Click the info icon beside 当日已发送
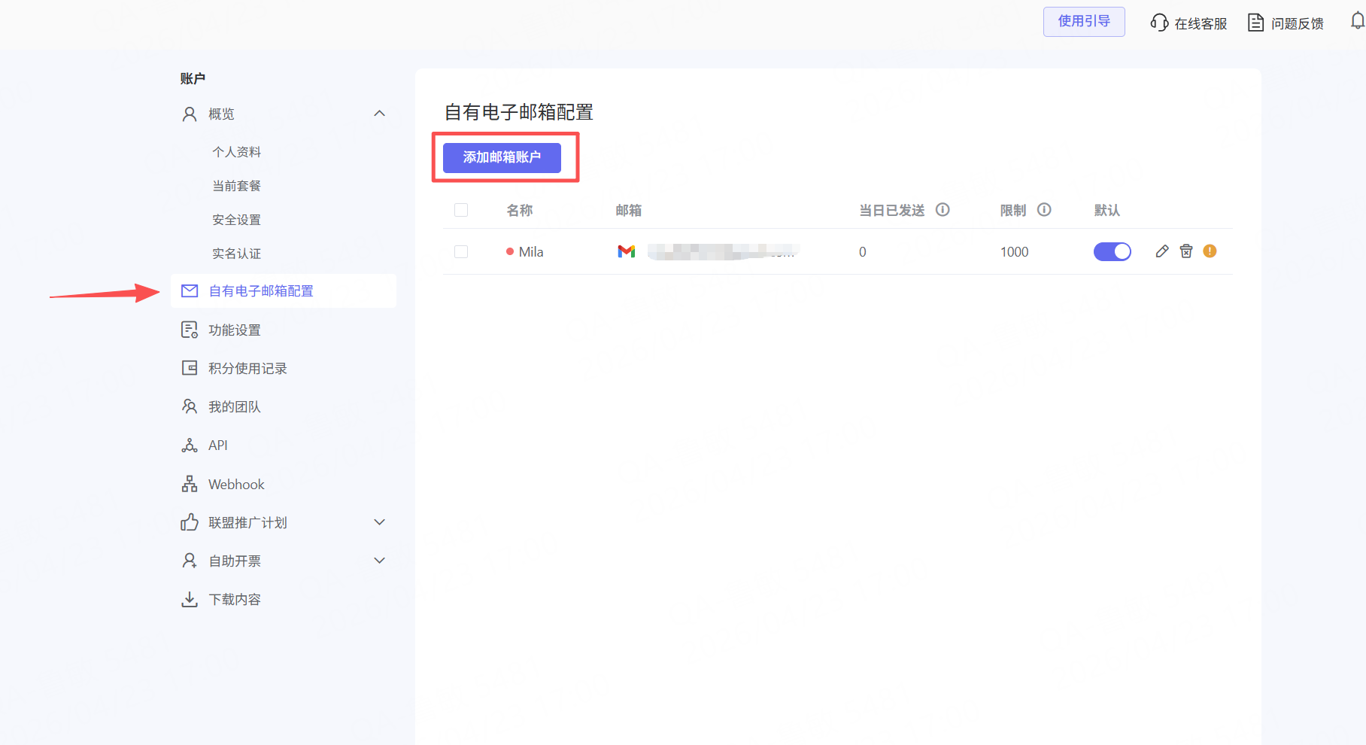1366x745 pixels. (943, 210)
